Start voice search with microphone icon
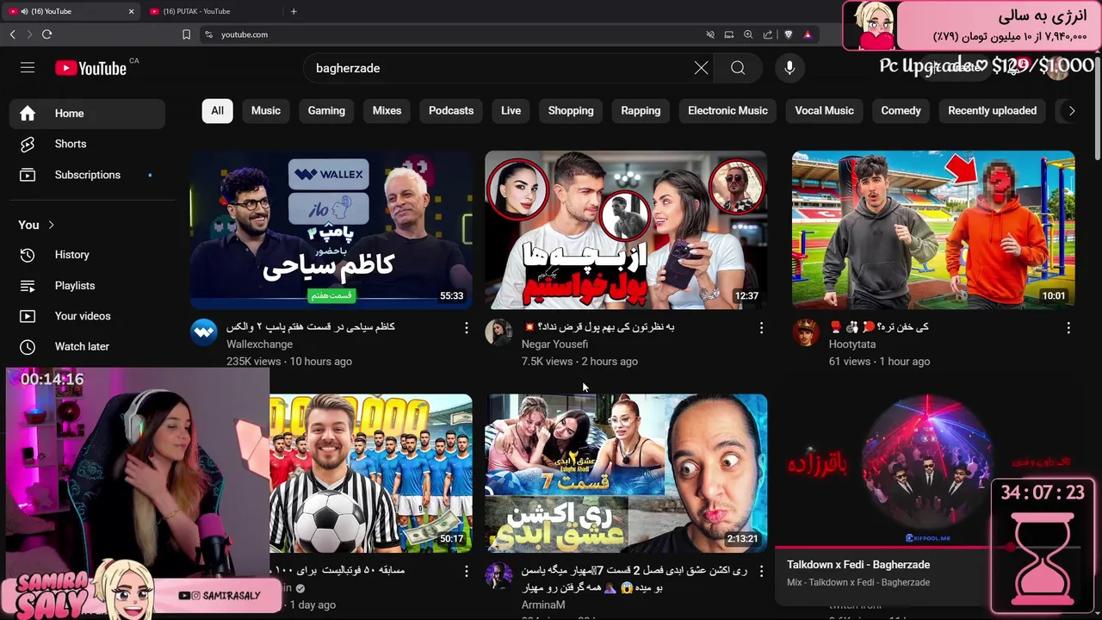1102x620 pixels. click(789, 68)
